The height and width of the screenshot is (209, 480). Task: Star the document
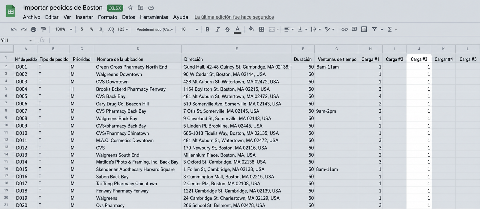click(130, 8)
